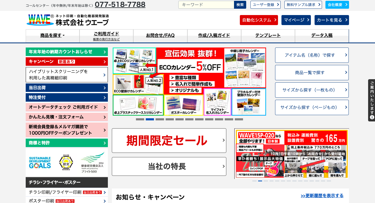The width and height of the screenshot is (375, 203).
Task: Open チラシ印刷/フライヤー印刷 sidebar link
Action: (x=55, y=192)
